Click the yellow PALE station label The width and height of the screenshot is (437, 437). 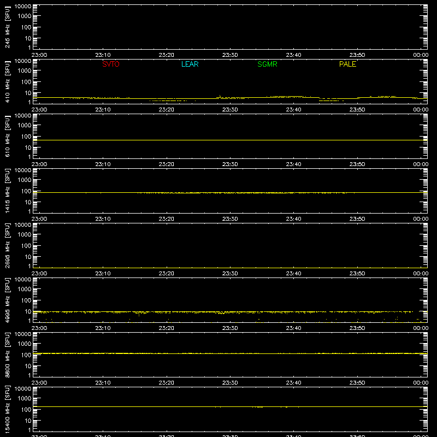[x=347, y=64]
